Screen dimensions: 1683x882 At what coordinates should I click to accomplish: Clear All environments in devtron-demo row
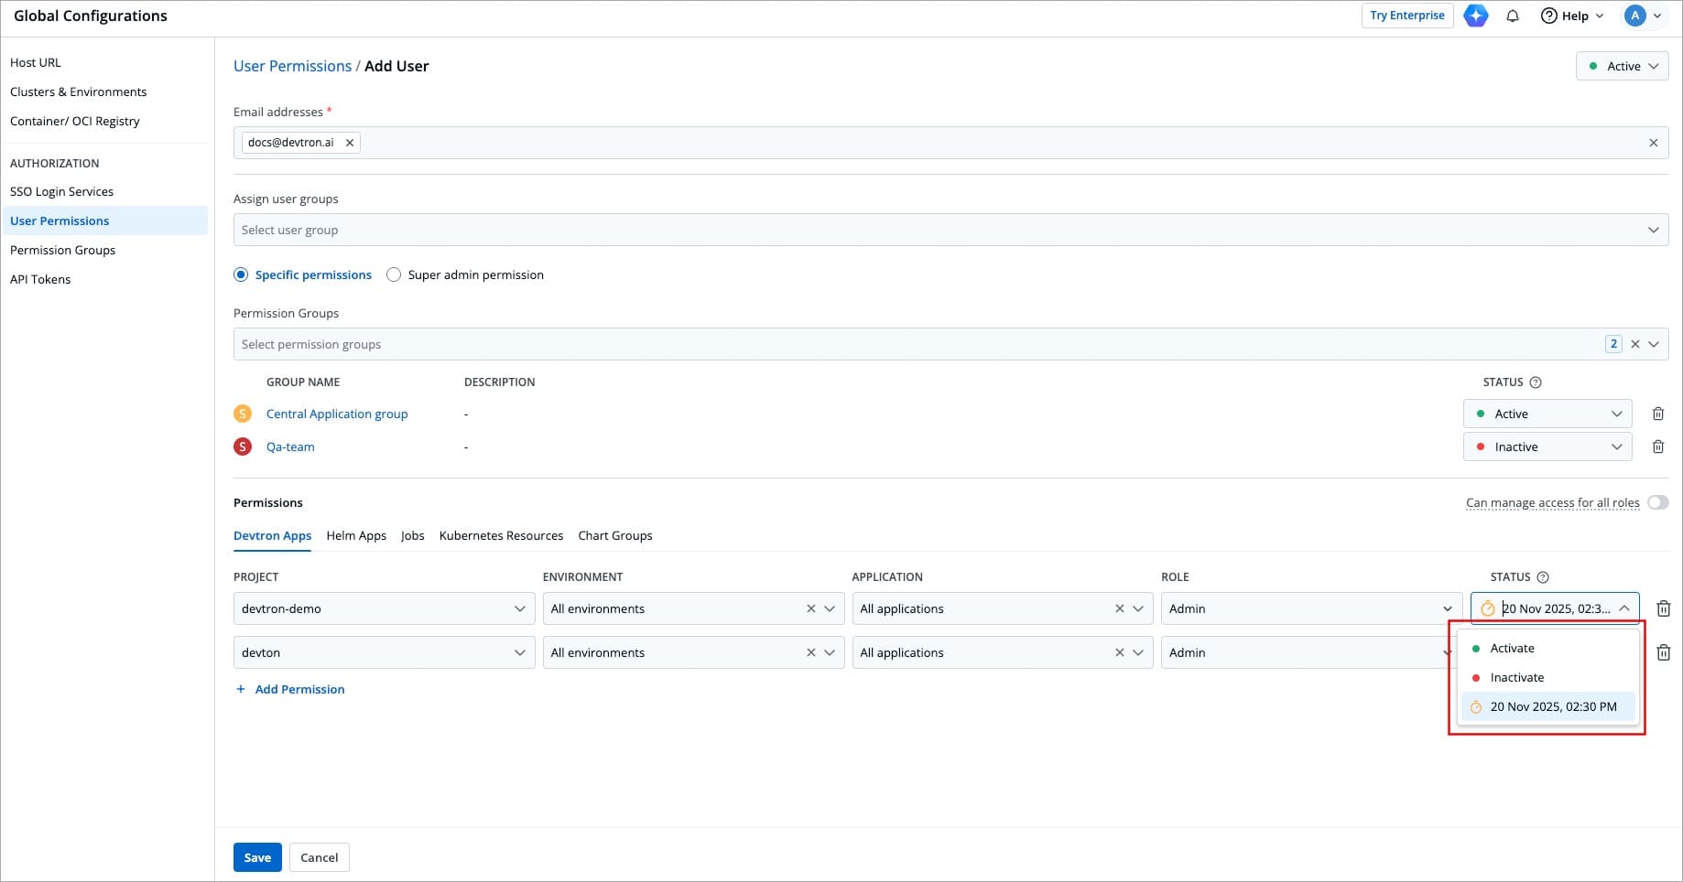(x=810, y=608)
